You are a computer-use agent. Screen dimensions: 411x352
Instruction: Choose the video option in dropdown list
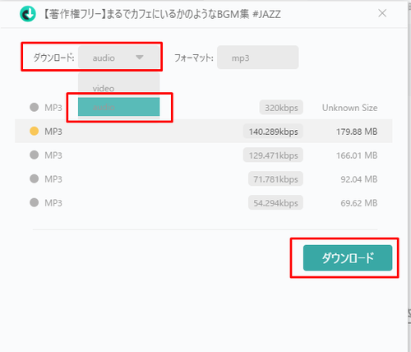[118, 88]
